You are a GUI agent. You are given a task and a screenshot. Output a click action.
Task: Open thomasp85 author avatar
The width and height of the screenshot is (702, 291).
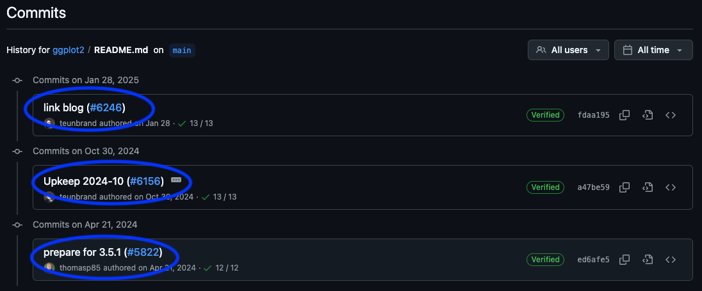pyautogui.click(x=49, y=268)
